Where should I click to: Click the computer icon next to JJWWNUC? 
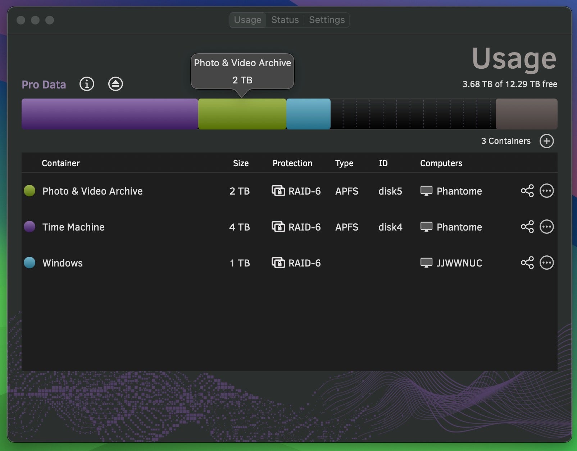pyautogui.click(x=426, y=263)
